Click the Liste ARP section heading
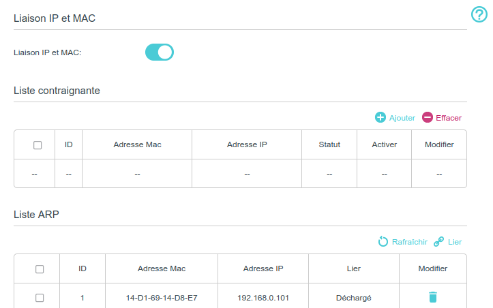The height and width of the screenshot is (308, 493). (36, 214)
